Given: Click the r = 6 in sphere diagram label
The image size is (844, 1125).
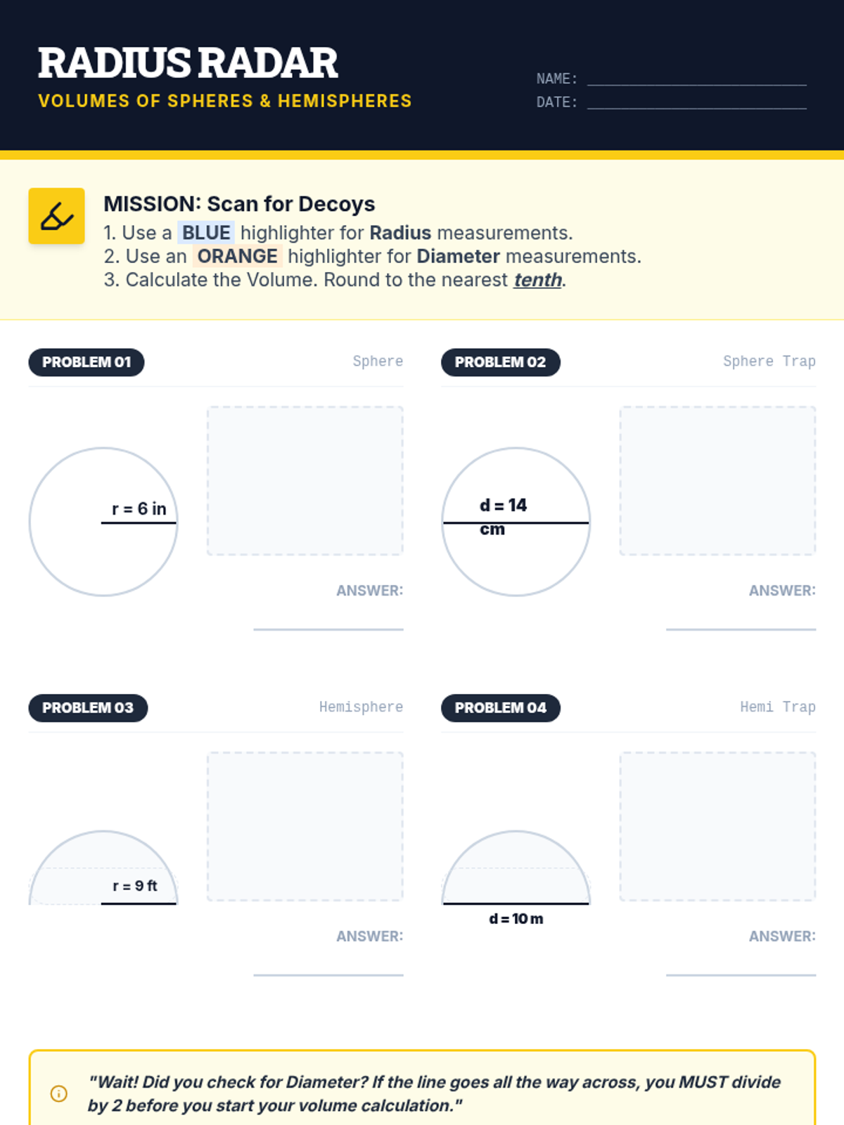Looking at the screenshot, I should click(x=139, y=508).
